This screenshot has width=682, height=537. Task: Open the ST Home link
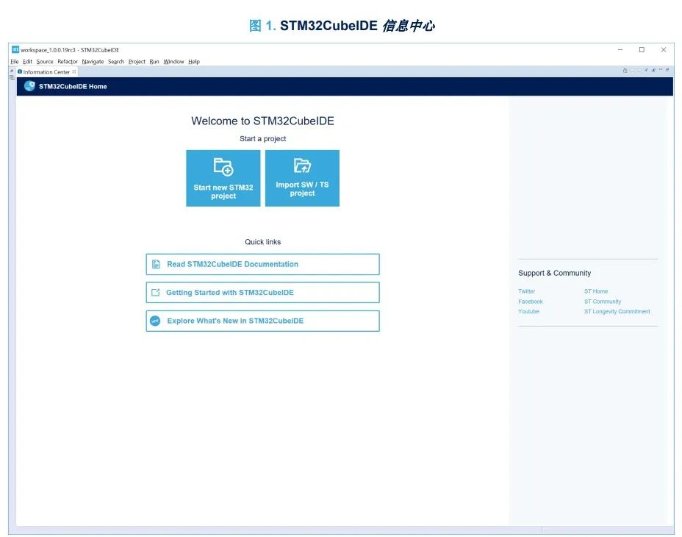[x=596, y=291]
